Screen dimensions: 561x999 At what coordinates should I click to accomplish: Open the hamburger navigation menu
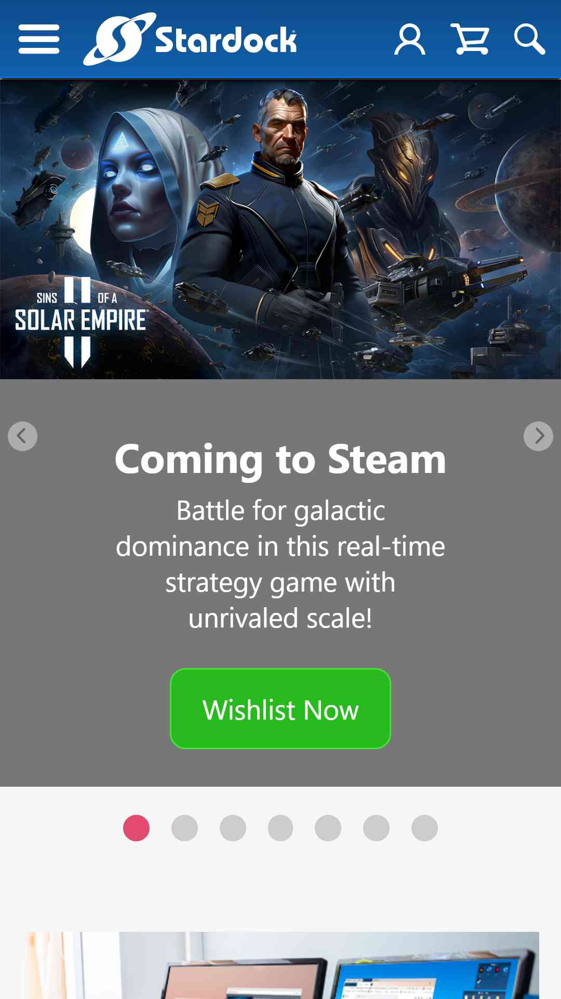pos(39,39)
